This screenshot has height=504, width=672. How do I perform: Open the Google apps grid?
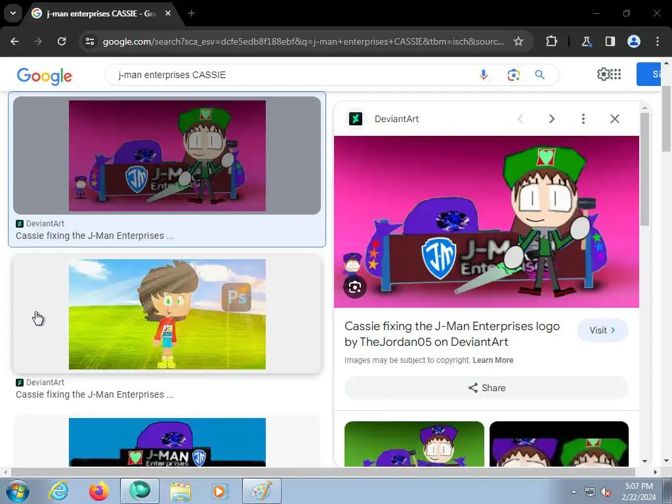pos(615,74)
